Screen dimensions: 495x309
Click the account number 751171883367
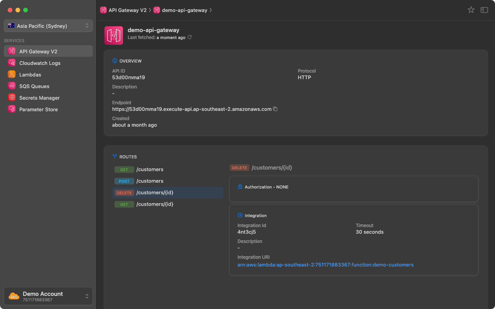click(x=38, y=300)
